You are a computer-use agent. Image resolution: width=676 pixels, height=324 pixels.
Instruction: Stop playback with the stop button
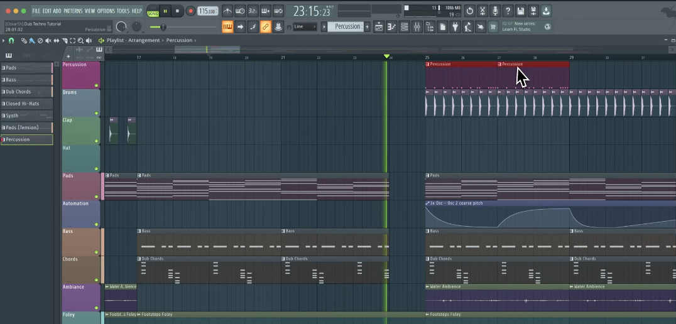pyautogui.click(x=177, y=11)
